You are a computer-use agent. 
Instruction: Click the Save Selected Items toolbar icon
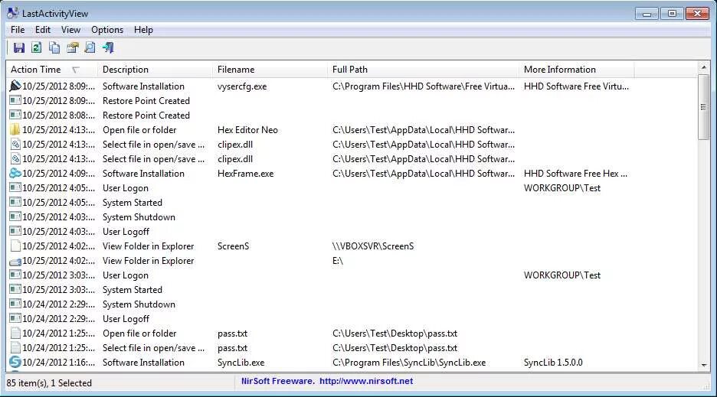18,47
